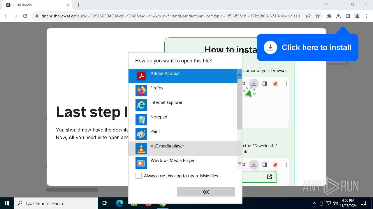
Task: Select VLC media player cone icon
Action: coord(141,149)
